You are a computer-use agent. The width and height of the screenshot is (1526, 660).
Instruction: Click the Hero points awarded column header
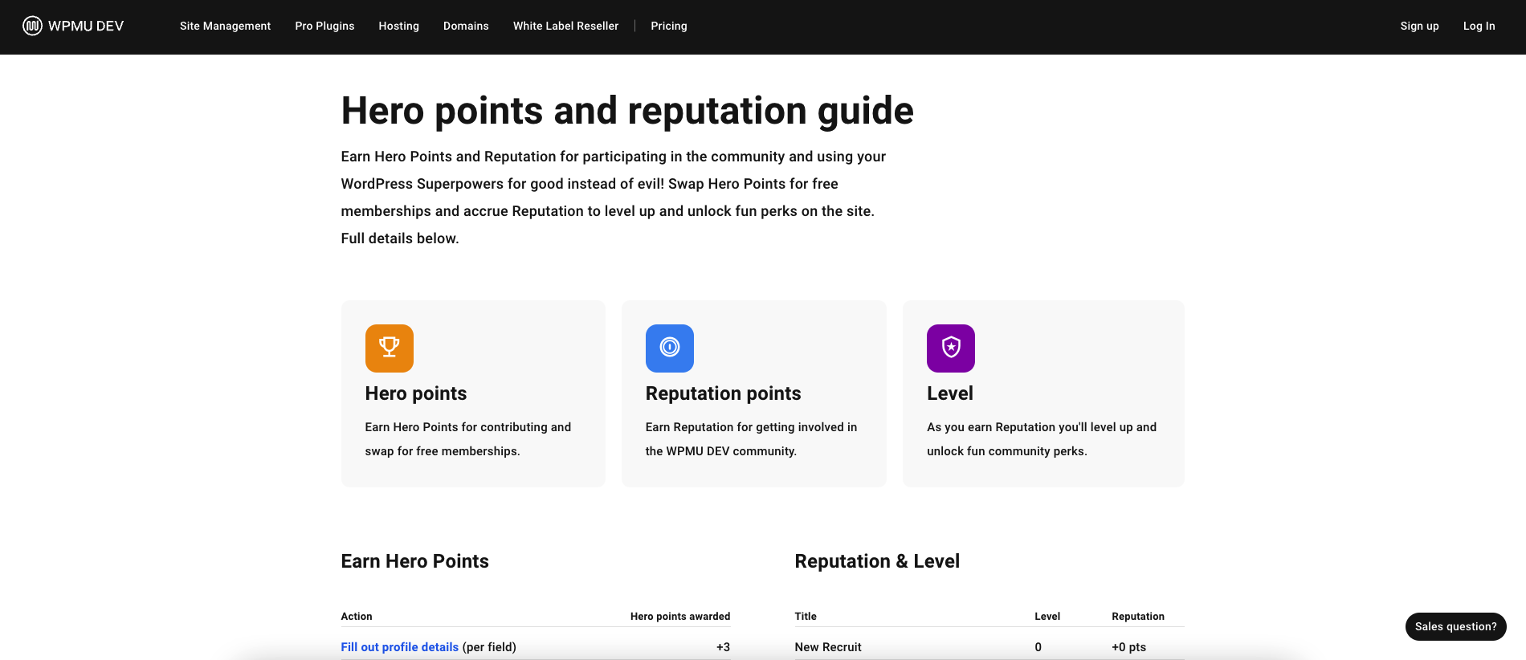680,617
